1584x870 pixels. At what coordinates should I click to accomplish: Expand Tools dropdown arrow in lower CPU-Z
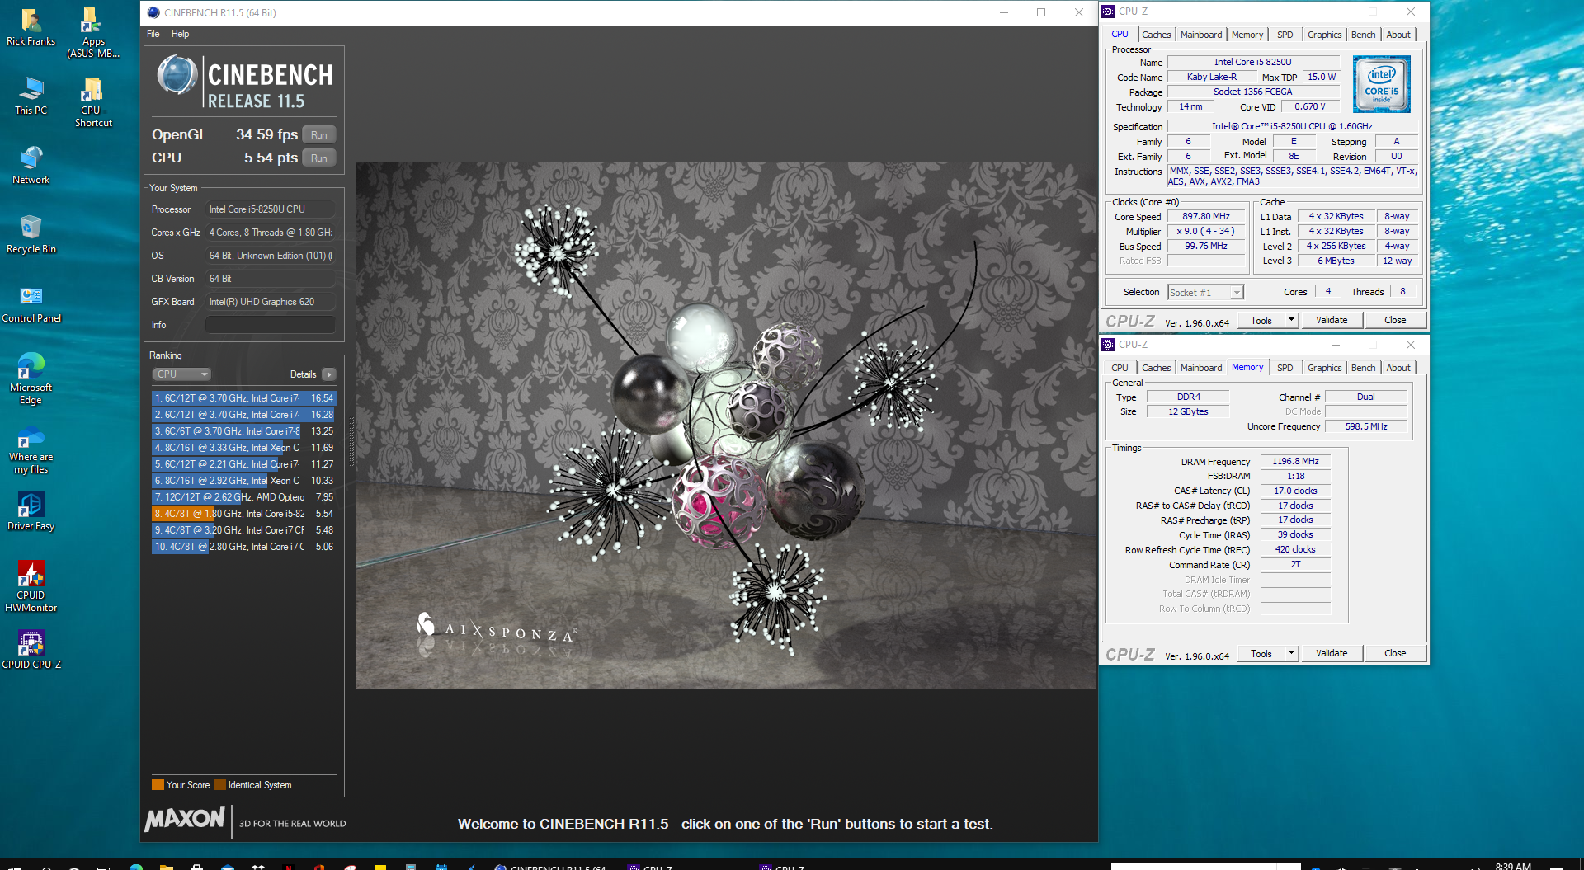1292,654
